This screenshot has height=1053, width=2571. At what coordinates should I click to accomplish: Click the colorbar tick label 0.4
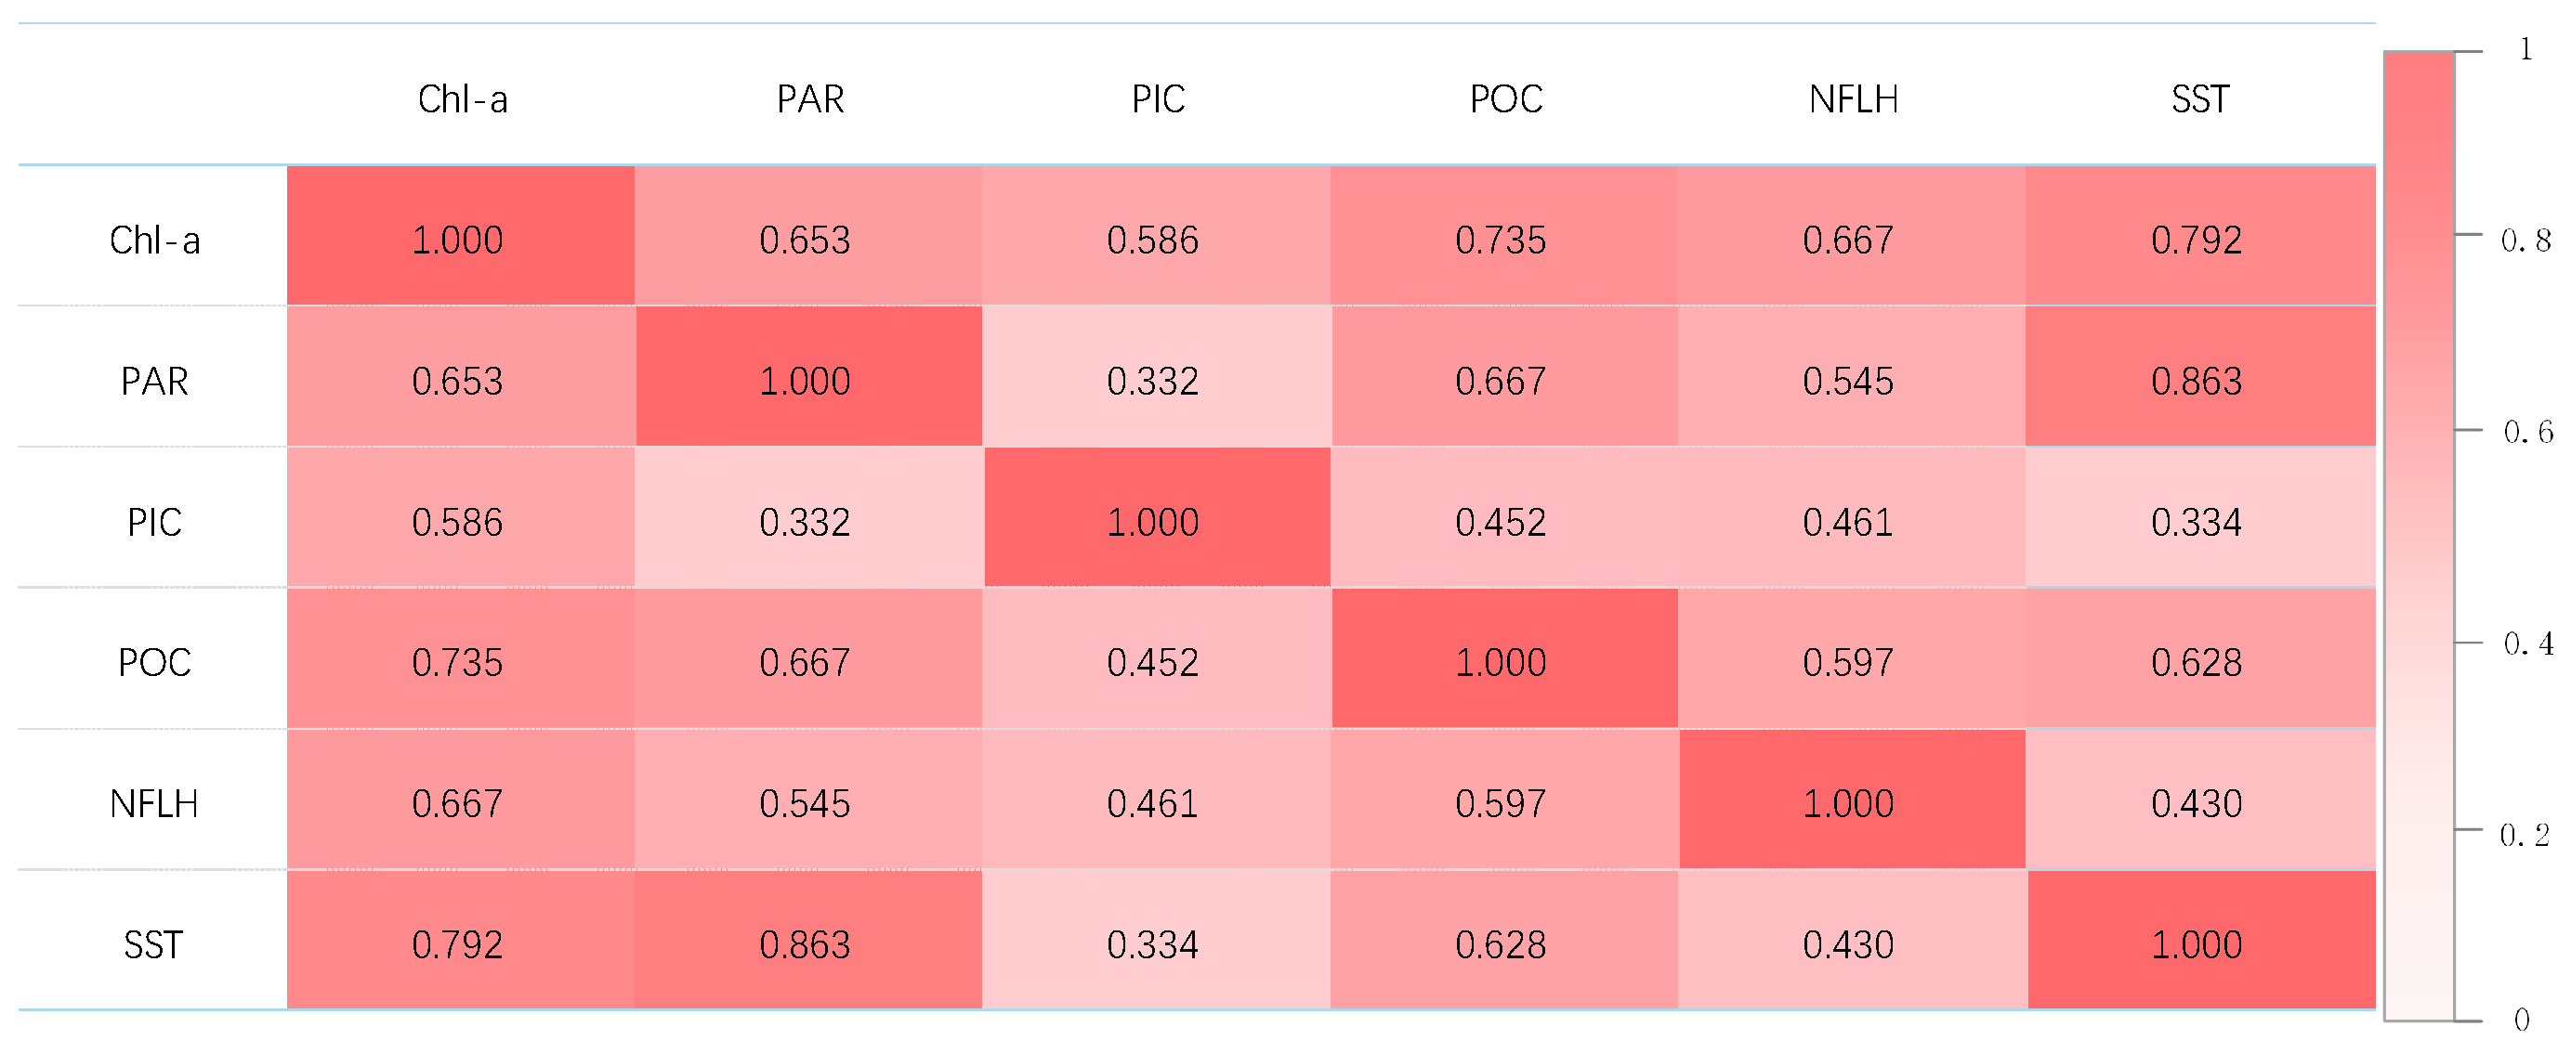[2527, 644]
